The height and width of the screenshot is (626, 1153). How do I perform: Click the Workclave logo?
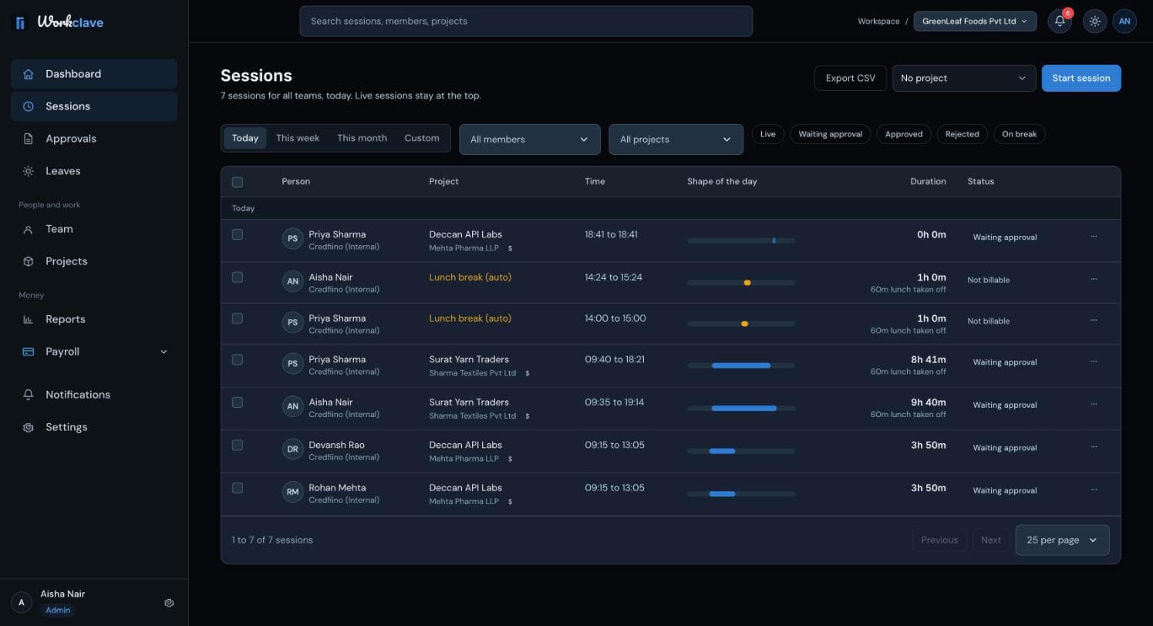[59, 22]
